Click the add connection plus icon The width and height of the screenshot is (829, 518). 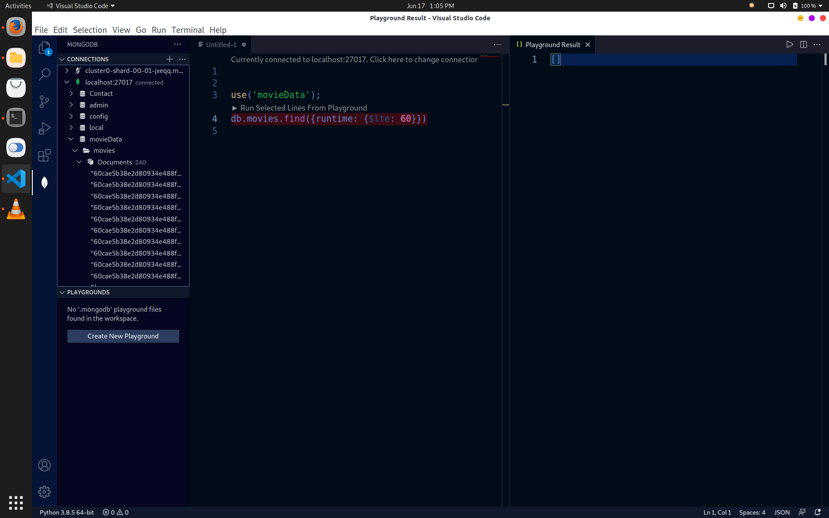tap(170, 59)
